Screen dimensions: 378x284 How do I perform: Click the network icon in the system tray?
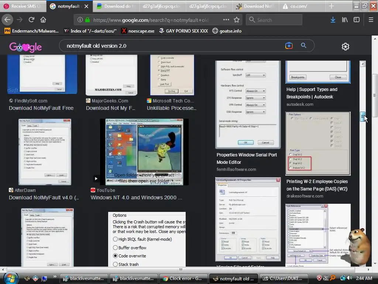(343, 278)
